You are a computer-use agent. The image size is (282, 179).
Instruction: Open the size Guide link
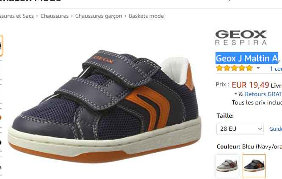(276, 129)
